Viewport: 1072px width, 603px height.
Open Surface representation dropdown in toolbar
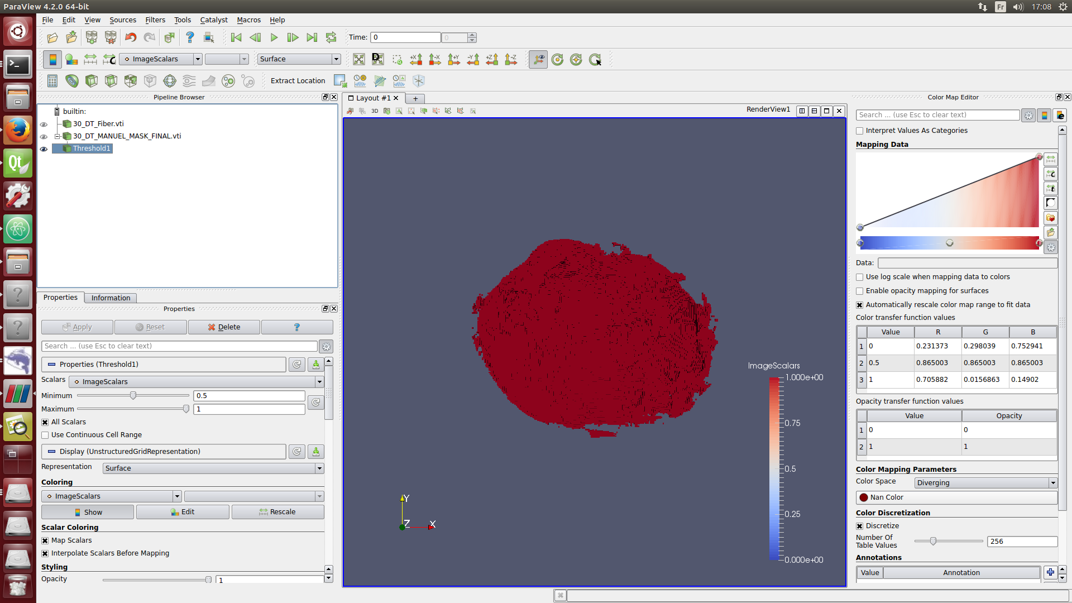click(299, 59)
